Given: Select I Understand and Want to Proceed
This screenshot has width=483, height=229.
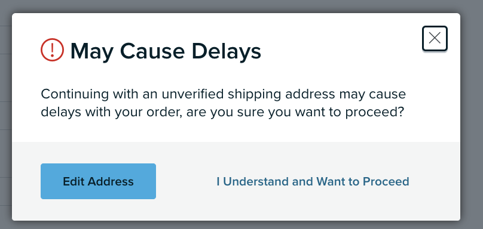Looking at the screenshot, I should [313, 181].
